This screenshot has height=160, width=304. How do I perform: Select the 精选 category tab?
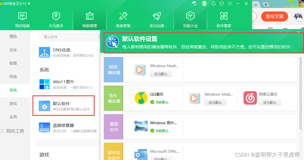coord(13,36)
